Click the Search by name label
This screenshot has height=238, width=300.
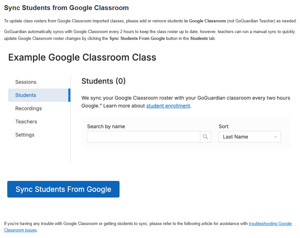tap(106, 126)
